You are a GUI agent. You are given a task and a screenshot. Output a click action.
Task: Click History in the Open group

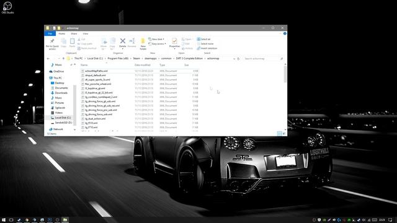click(x=187, y=48)
